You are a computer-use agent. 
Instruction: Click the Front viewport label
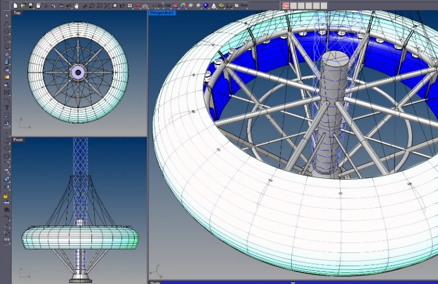(18, 140)
